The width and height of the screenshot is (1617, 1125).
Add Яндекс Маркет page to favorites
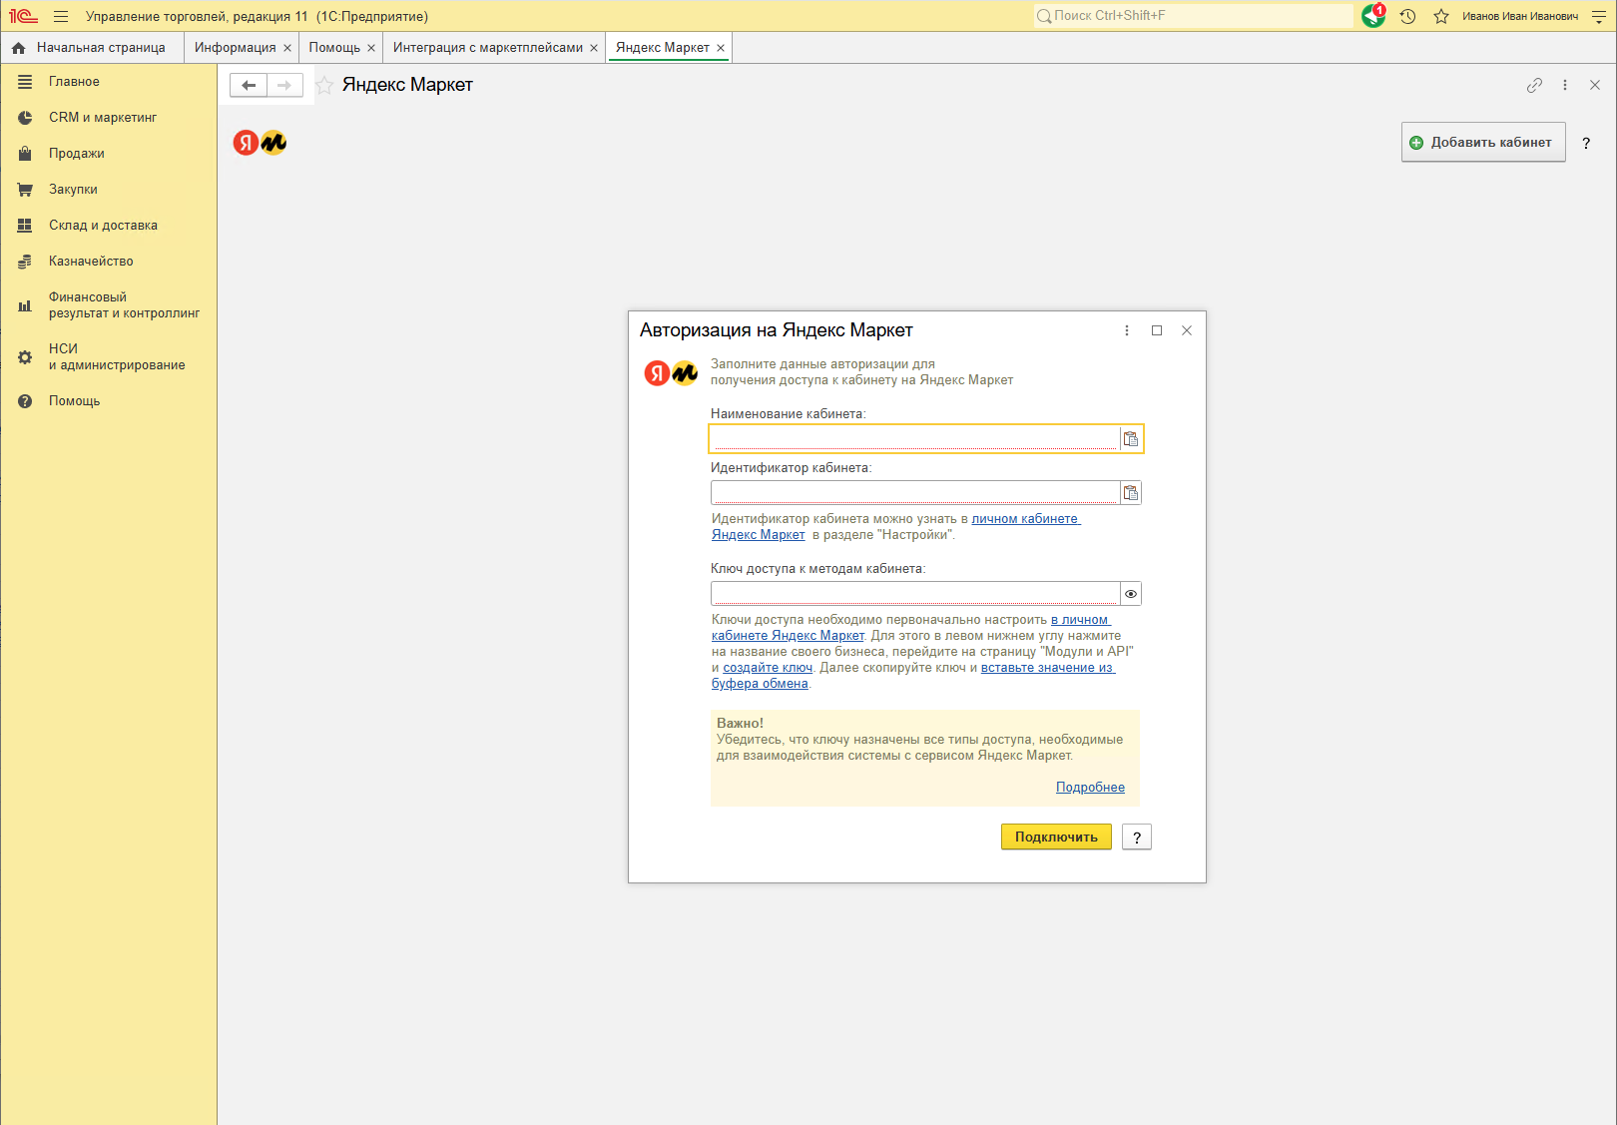[x=324, y=86]
